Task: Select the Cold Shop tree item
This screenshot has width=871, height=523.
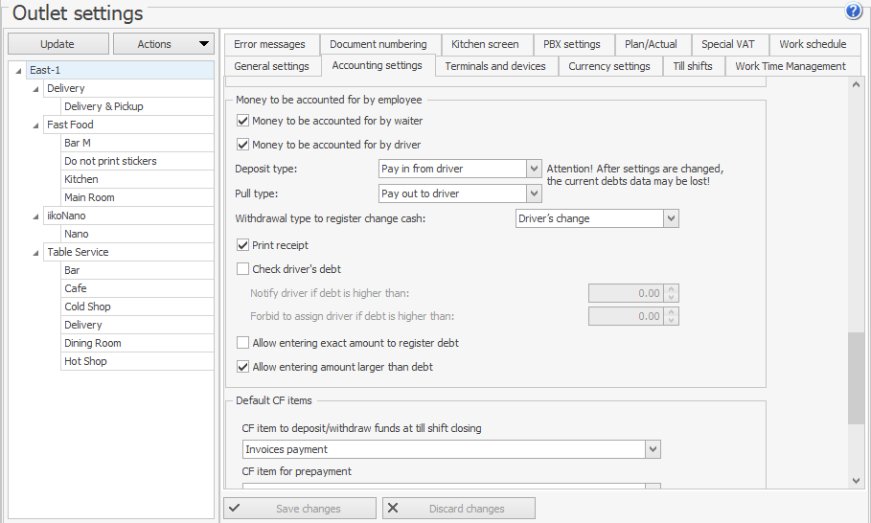Action: (x=87, y=307)
